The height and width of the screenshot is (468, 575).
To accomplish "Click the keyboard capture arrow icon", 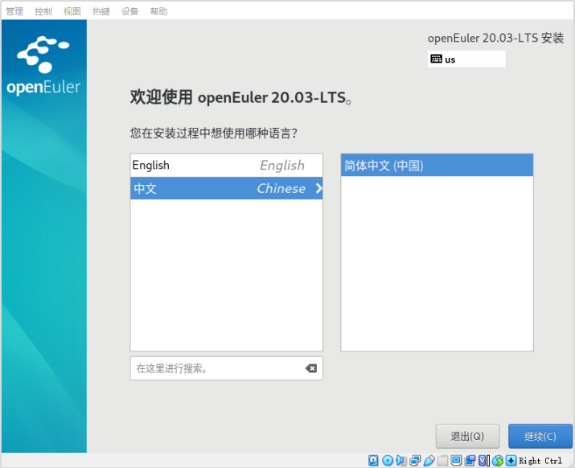I will point(511,460).
